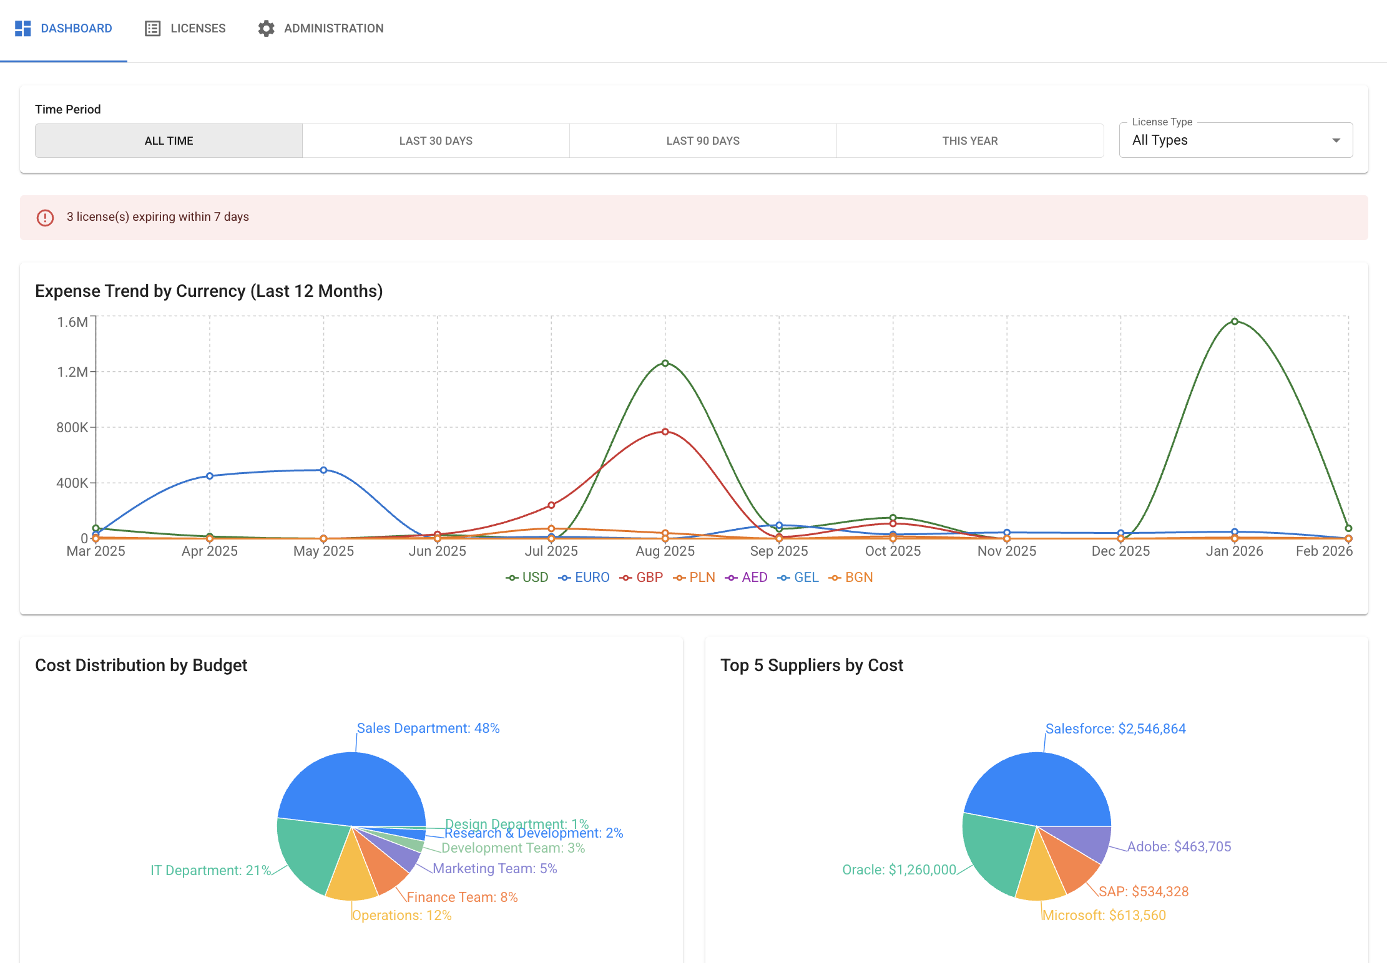Click the expiring licenses alert message
This screenshot has height=963, width=1387.
(157, 217)
